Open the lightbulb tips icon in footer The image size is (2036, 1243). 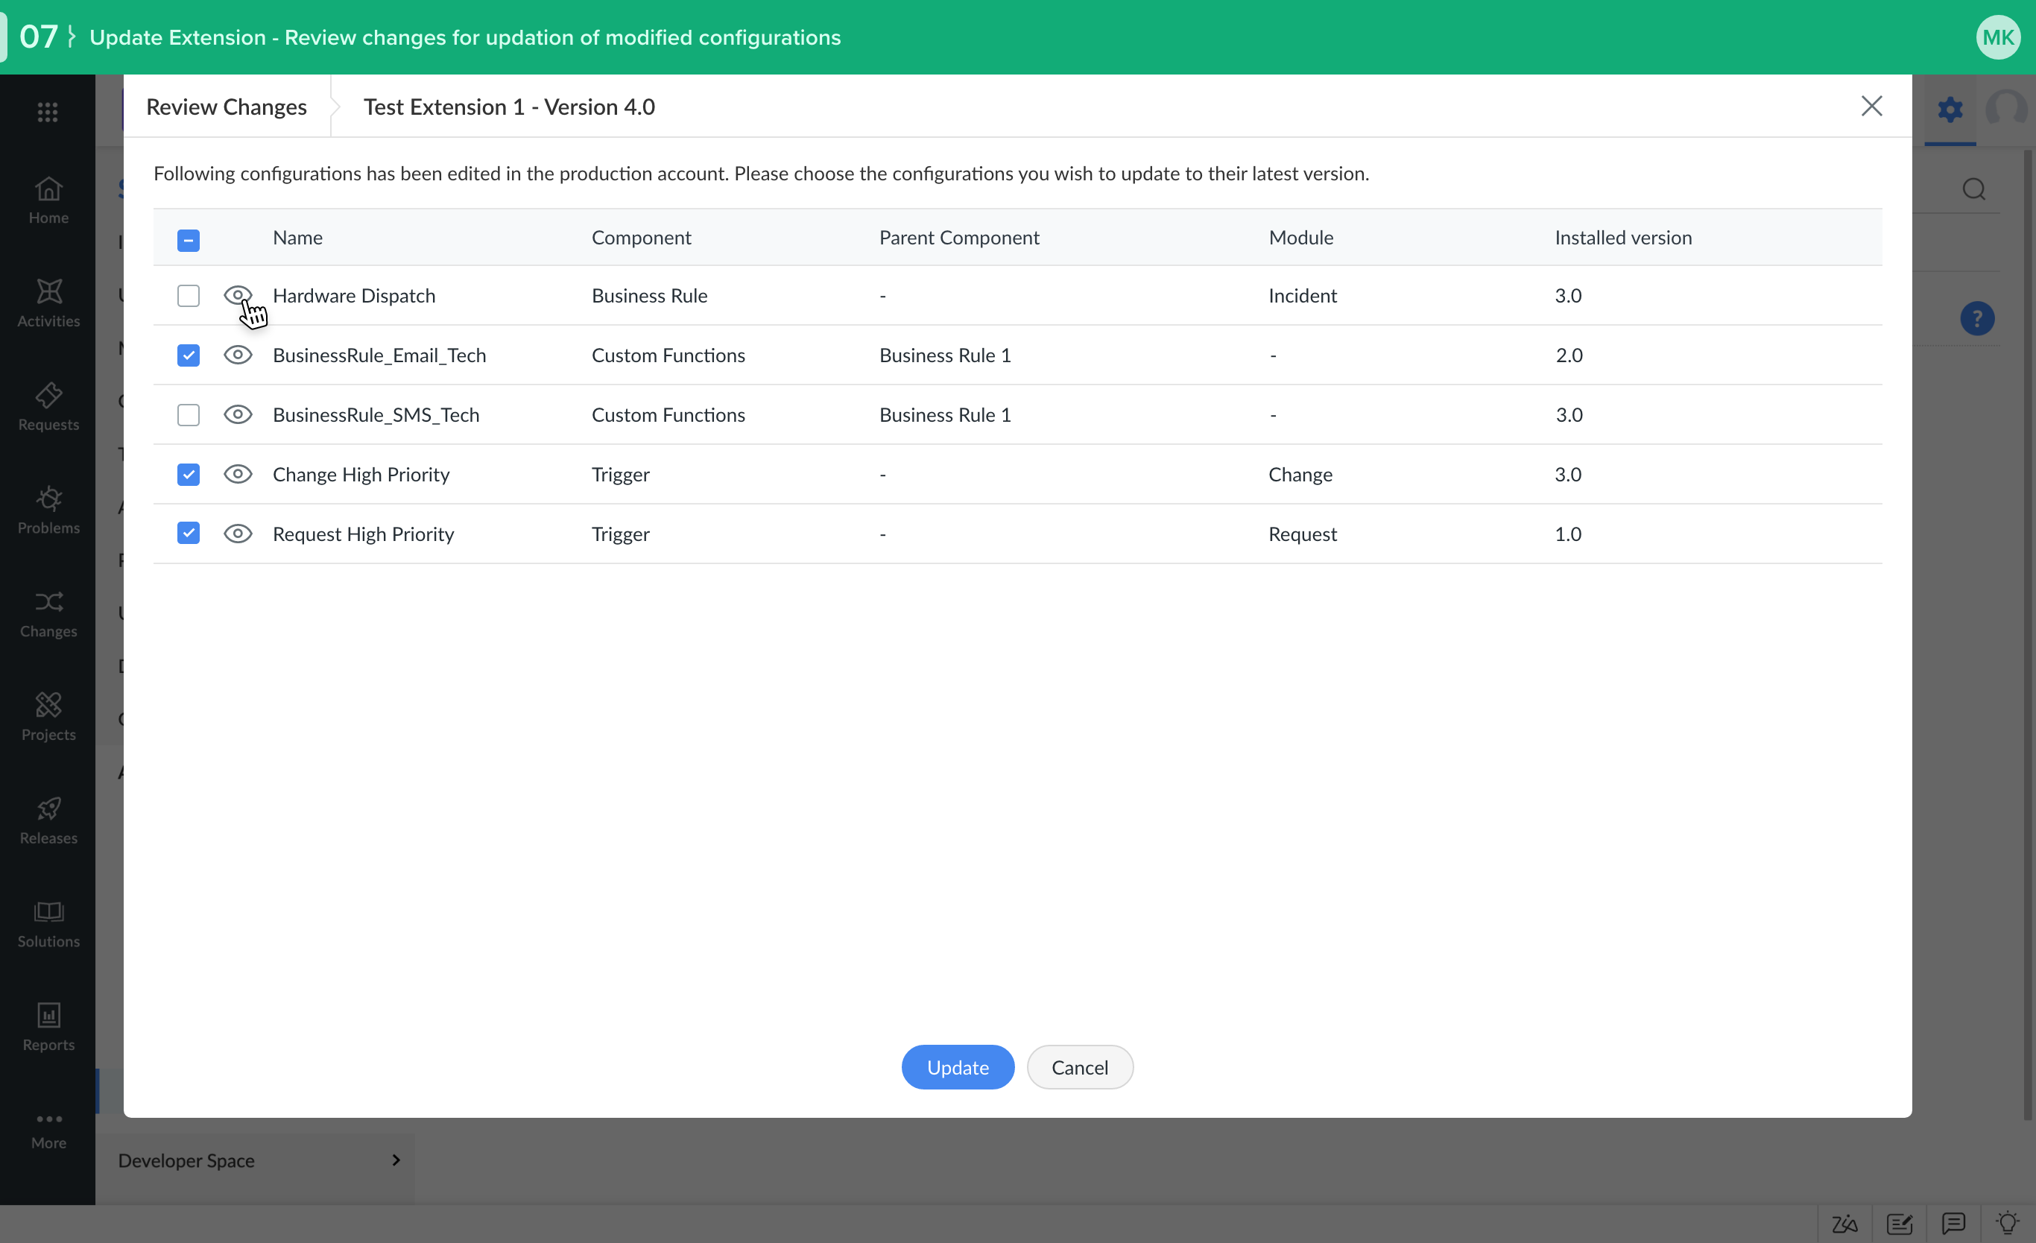2008,1223
